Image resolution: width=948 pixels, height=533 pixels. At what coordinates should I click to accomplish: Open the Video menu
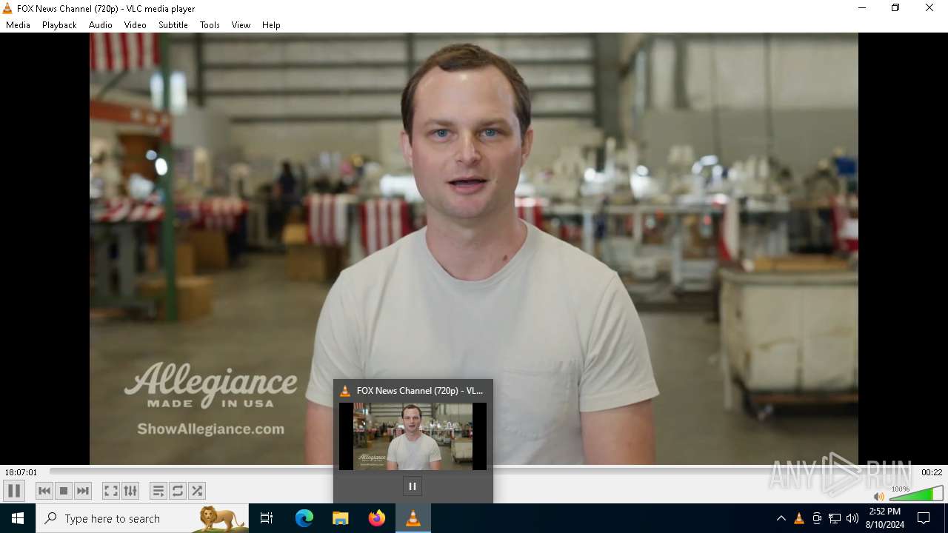coord(135,25)
